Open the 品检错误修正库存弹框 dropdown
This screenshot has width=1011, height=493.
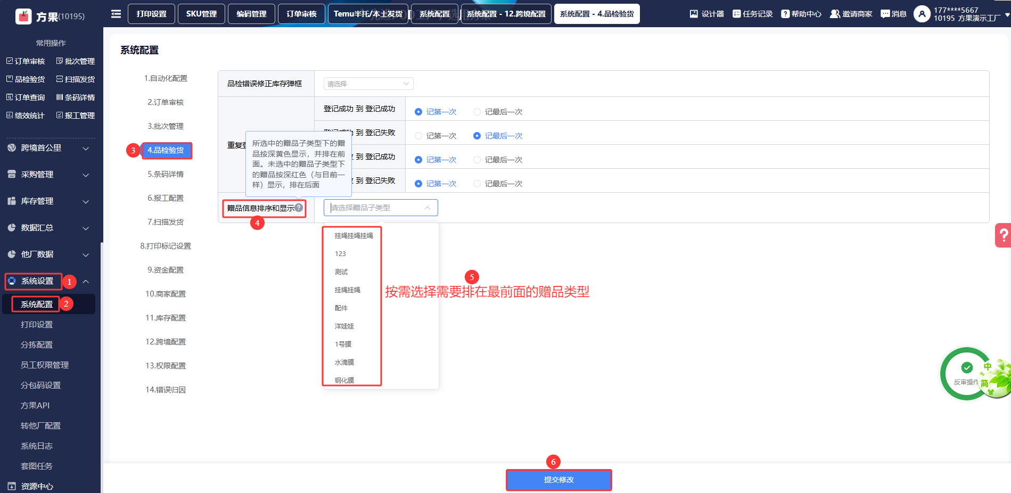click(x=368, y=84)
